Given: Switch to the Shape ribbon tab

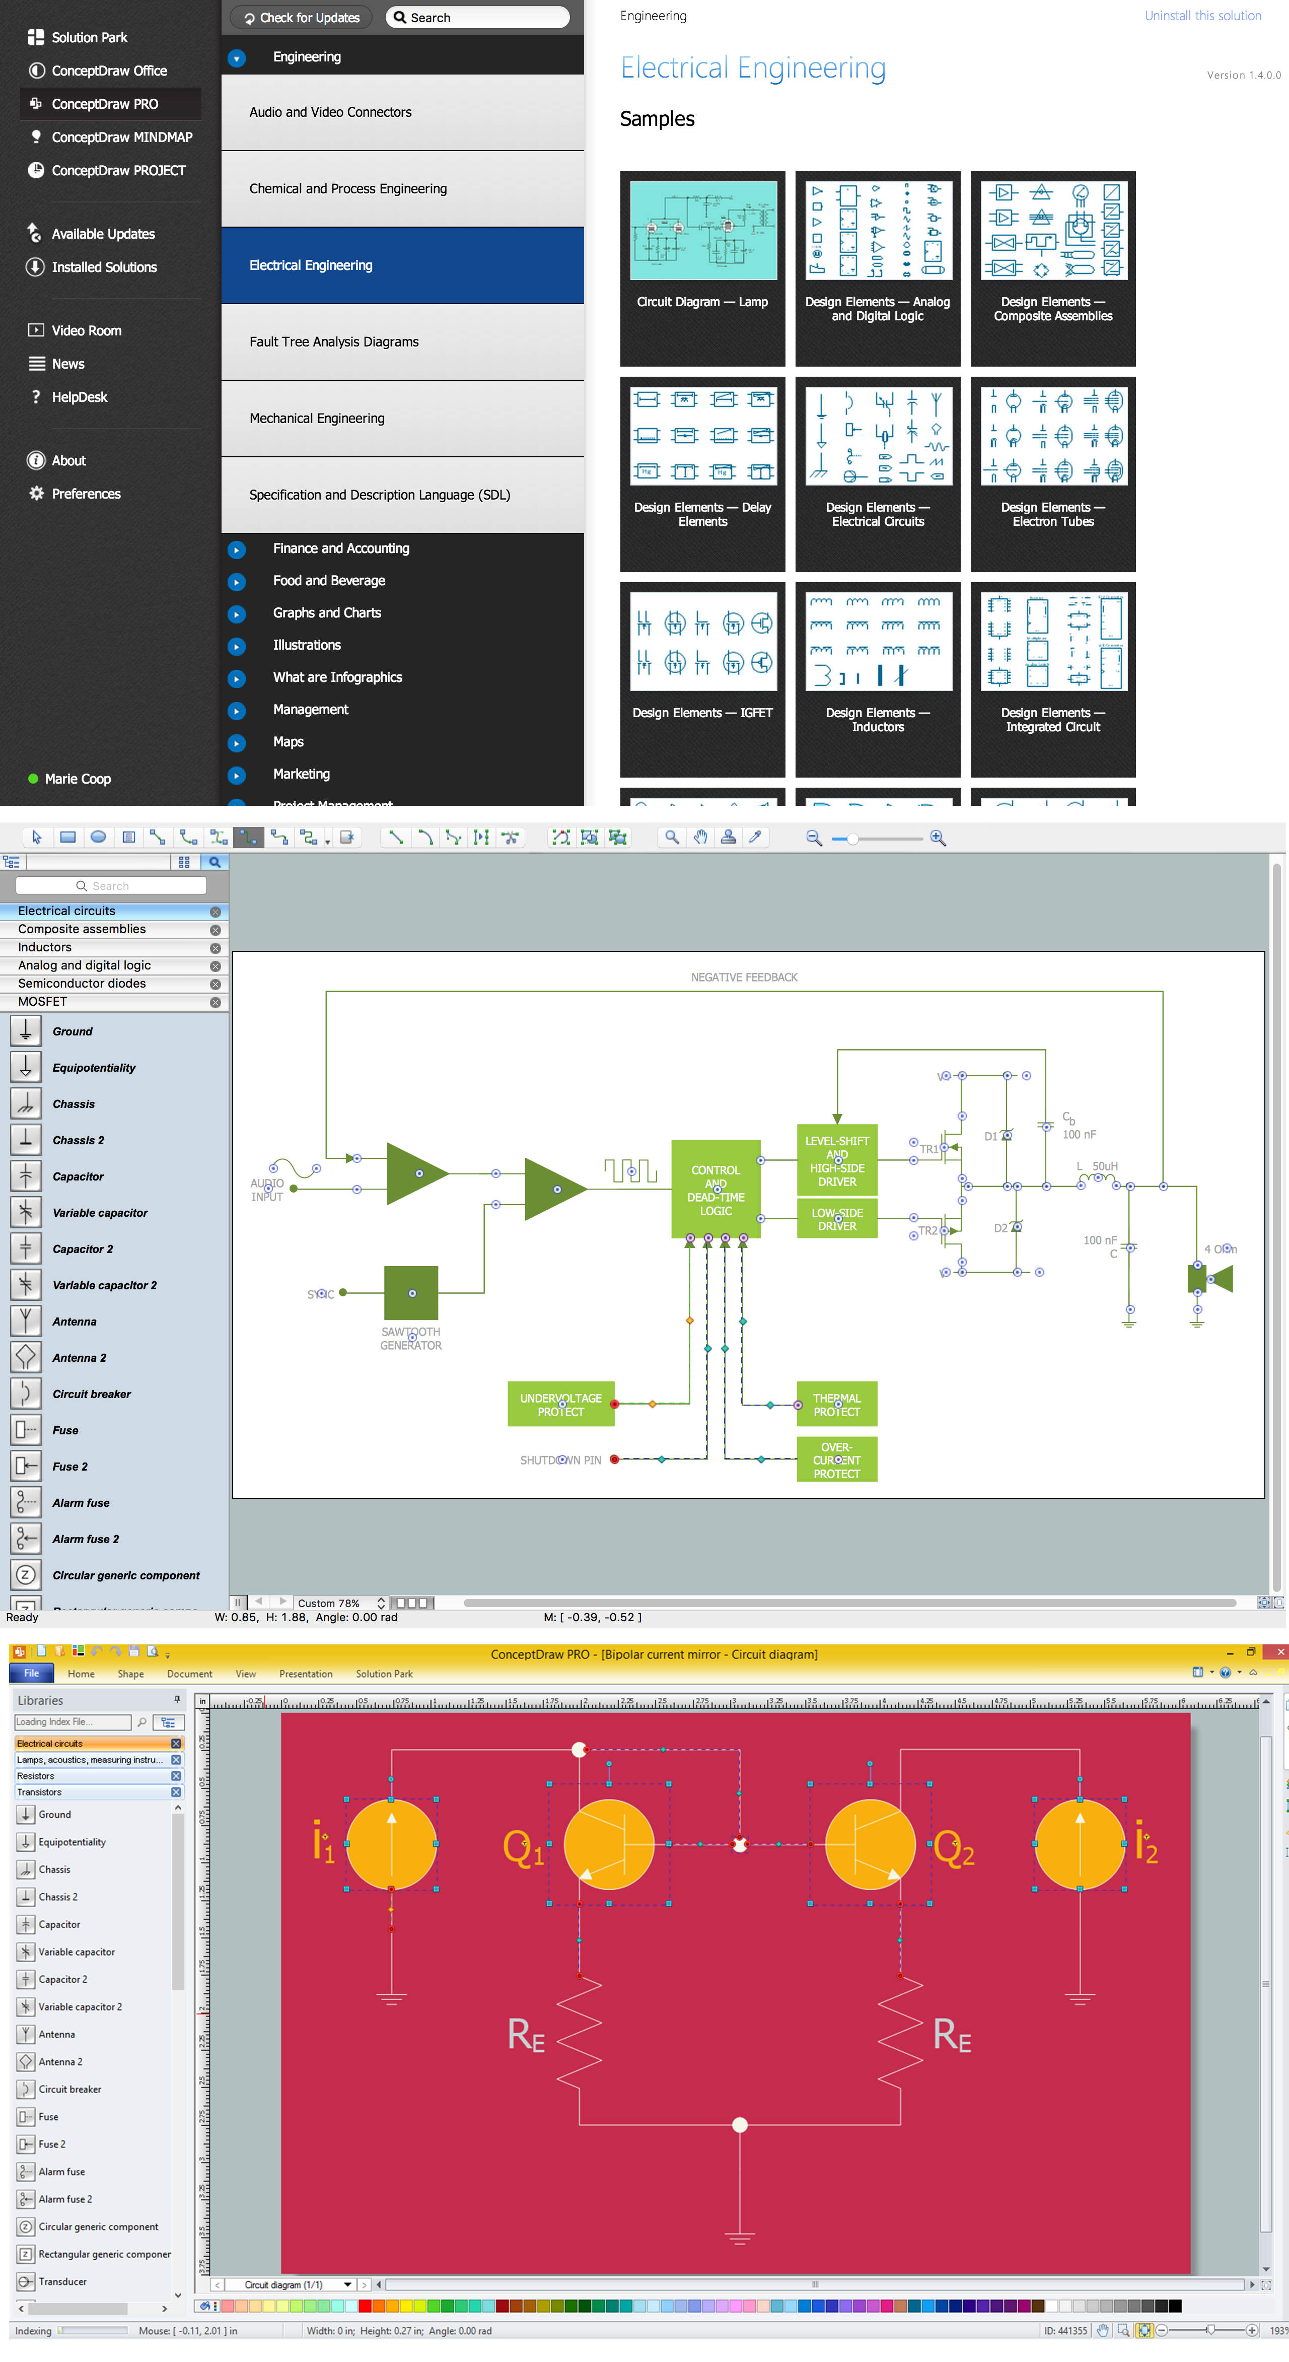Looking at the screenshot, I should coord(130,1674).
